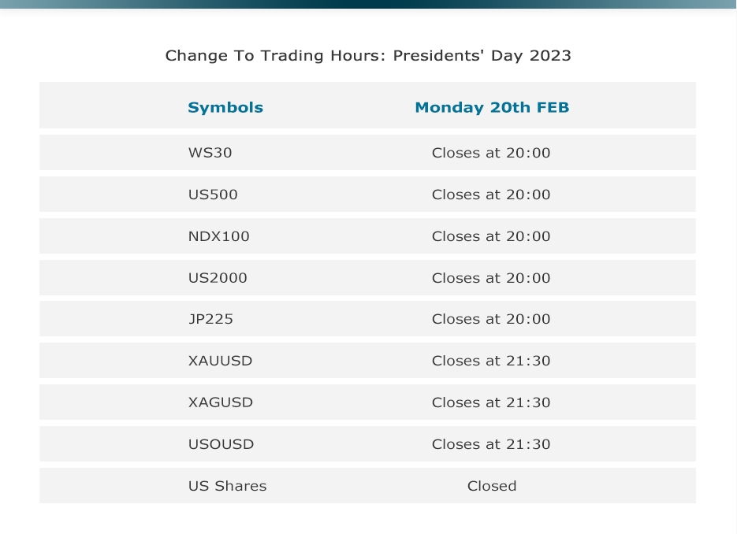
Task: Select the US500 symbol row
Action: (213, 195)
